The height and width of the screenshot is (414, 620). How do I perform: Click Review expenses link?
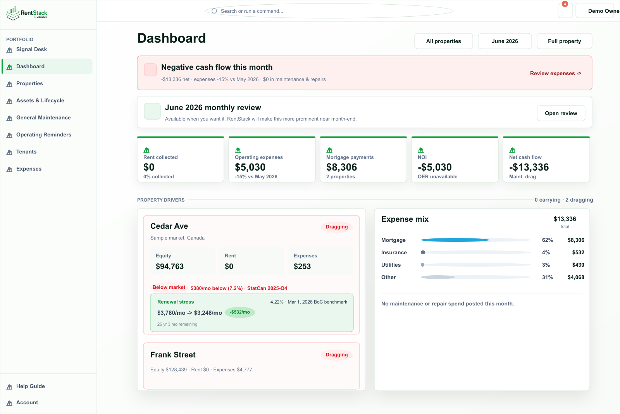point(556,73)
